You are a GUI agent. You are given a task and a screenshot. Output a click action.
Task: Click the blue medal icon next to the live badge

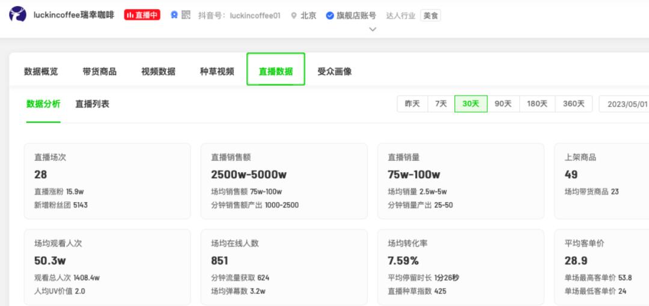click(174, 15)
